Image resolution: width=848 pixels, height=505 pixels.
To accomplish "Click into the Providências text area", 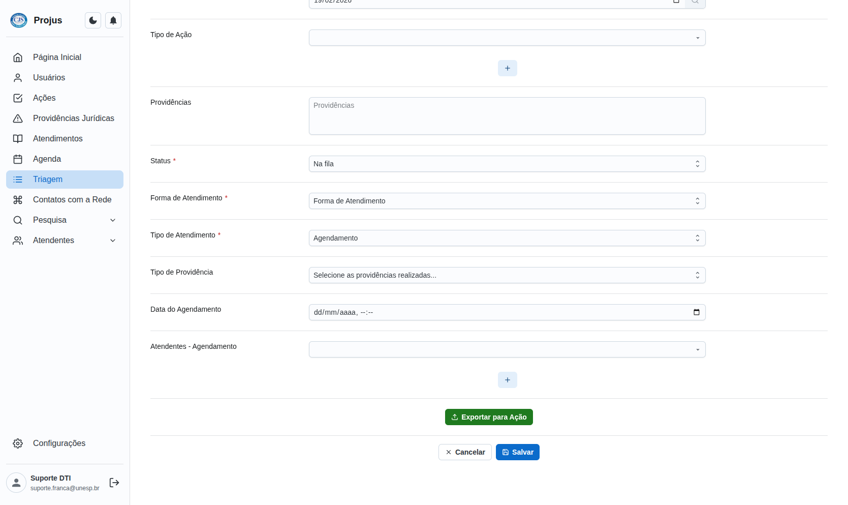I will coord(507,116).
